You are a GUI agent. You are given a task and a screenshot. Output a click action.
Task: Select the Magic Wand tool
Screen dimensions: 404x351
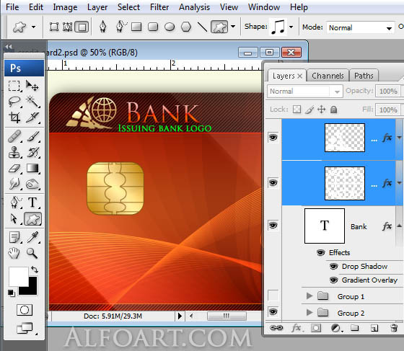tap(32, 102)
